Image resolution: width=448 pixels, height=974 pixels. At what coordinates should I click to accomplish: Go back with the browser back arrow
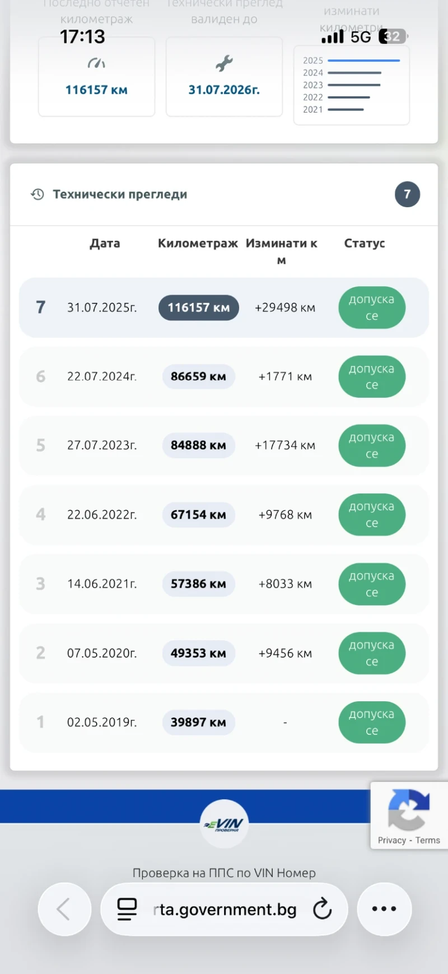pos(64,909)
